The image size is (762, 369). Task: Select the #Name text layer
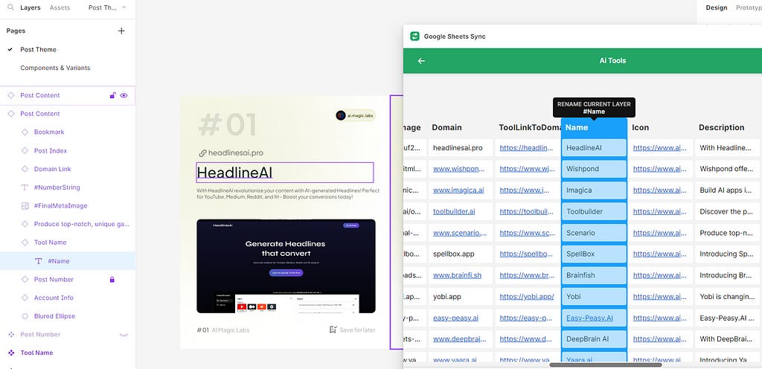(68, 261)
